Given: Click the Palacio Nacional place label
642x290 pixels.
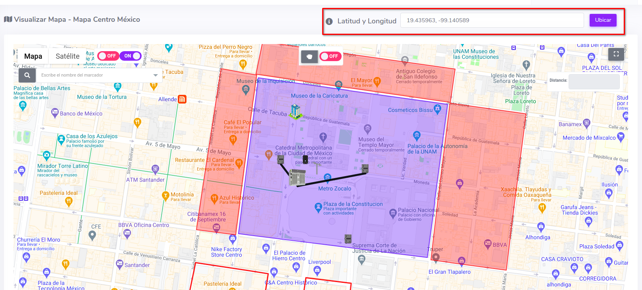Looking at the screenshot, I should 418,210.
